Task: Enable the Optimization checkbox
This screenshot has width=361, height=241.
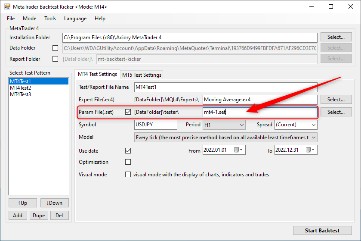Action: (128, 162)
